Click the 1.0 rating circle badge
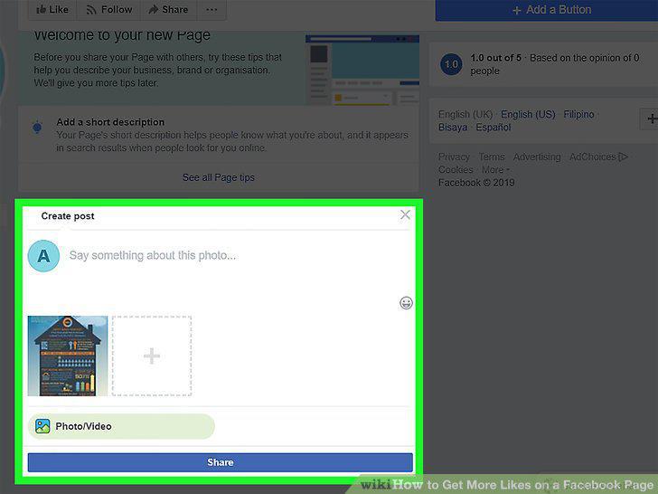The image size is (658, 494). (x=451, y=64)
